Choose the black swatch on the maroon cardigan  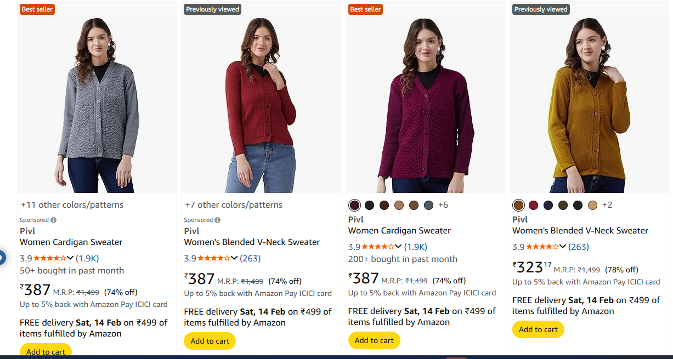point(369,205)
